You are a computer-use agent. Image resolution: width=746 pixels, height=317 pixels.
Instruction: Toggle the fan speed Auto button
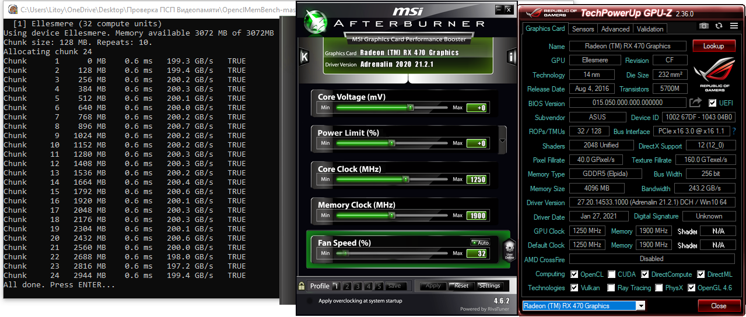480,242
